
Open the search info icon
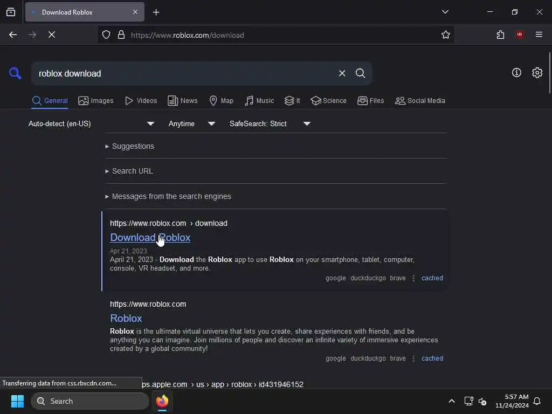516,73
